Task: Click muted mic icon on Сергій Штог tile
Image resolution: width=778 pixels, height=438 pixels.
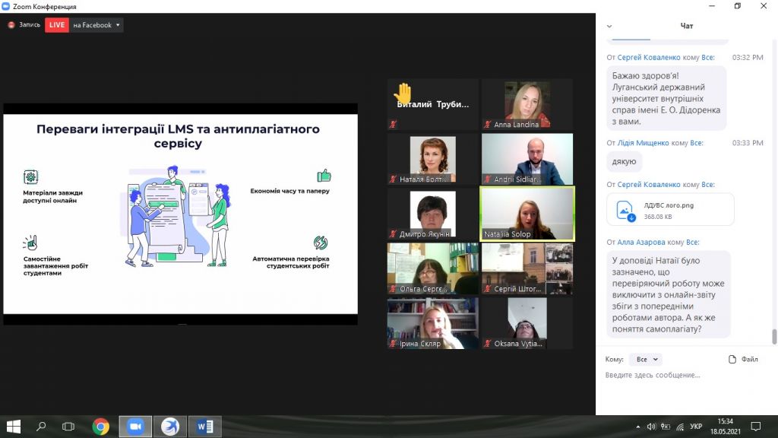Action: (x=488, y=288)
